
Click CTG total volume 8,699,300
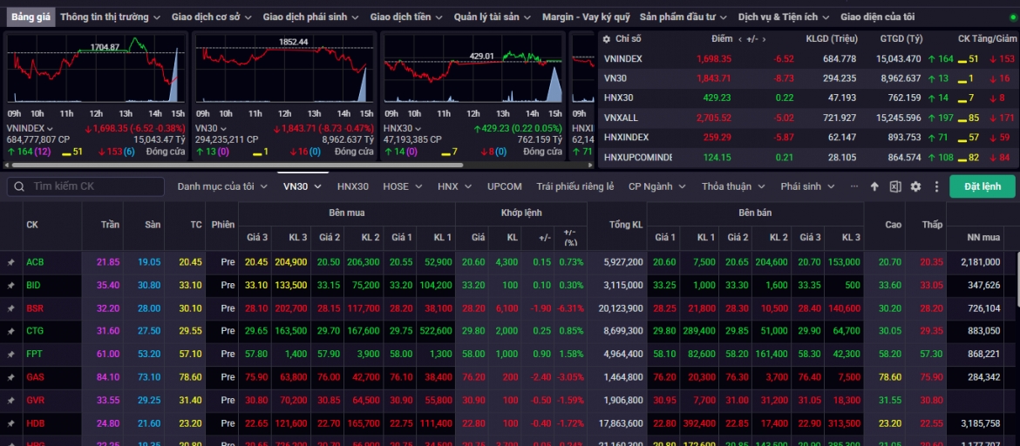624,331
